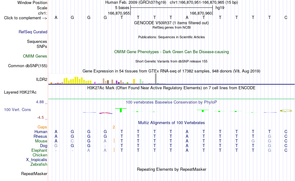Click the tallest green PhyloP conservation bar
The width and height of the screenshot is (295, 181).
[121, 110]
